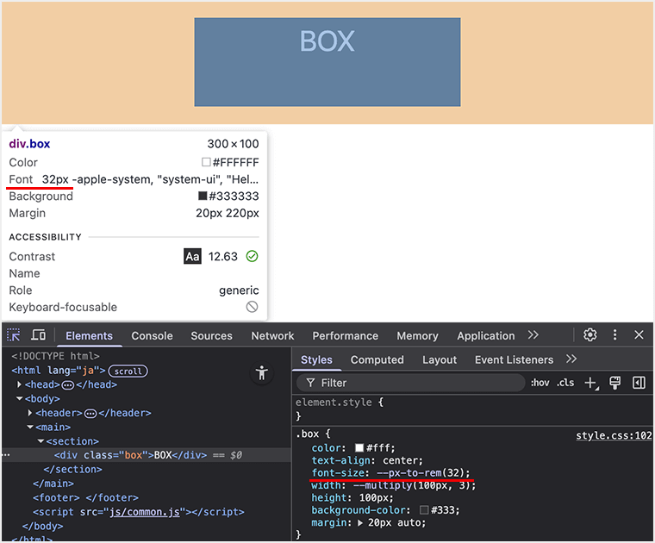
Task: Expand head's collapsed ellipsis badge
Action: [x=68, y=384]
